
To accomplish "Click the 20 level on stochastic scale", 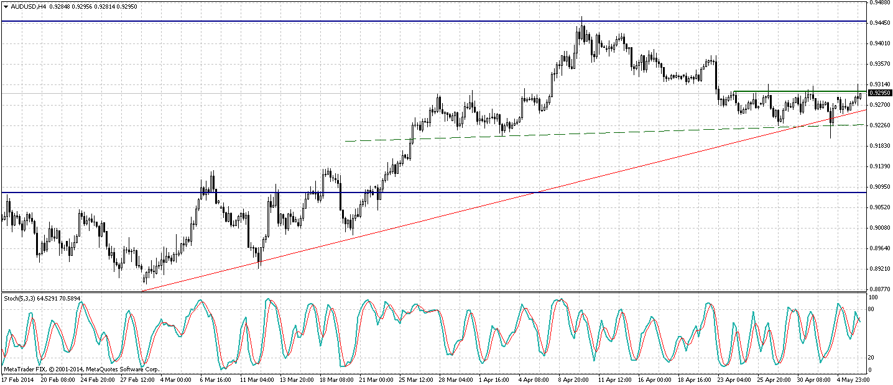I will 872,357.
